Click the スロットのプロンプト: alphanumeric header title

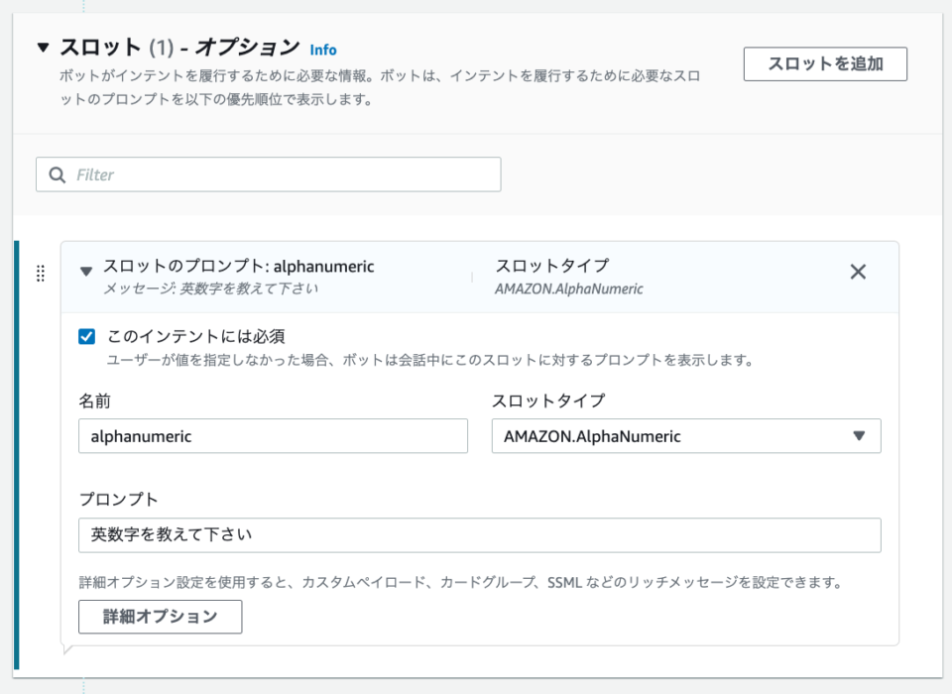pyautogui.click(x=239, y=266)
